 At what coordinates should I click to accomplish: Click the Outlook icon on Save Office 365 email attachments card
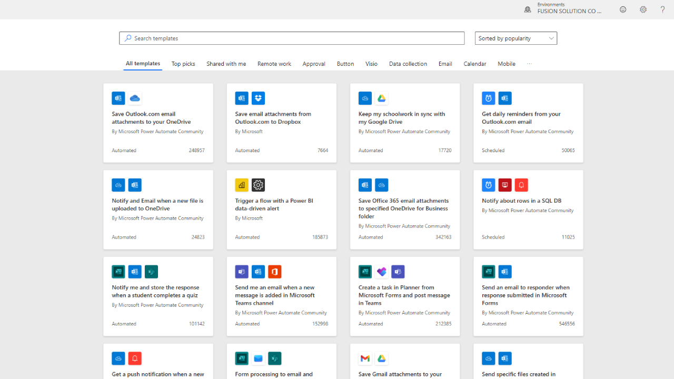pyautogui.click(x=365, y=185)
